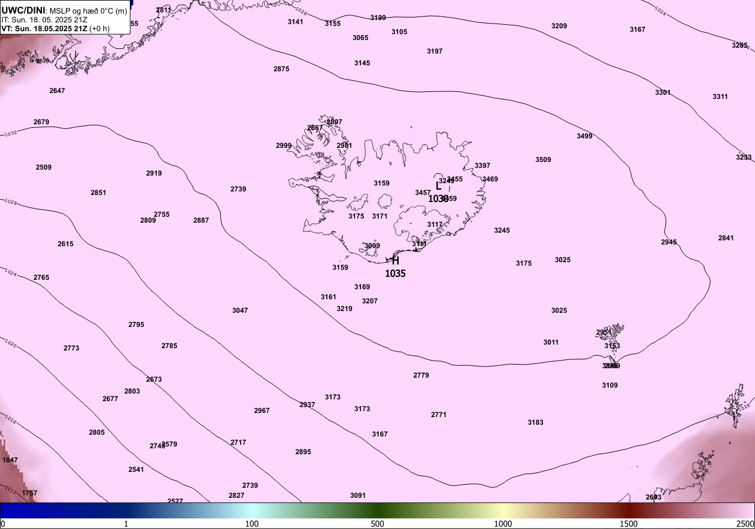Click the height value 3207
Screen dimensions: 755x529
point(370,301)
